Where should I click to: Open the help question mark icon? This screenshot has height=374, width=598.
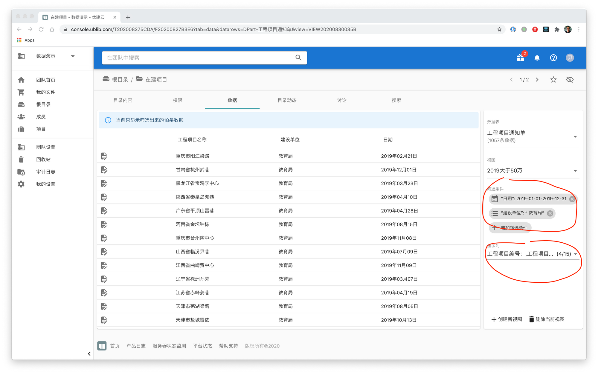coord(553,58)
